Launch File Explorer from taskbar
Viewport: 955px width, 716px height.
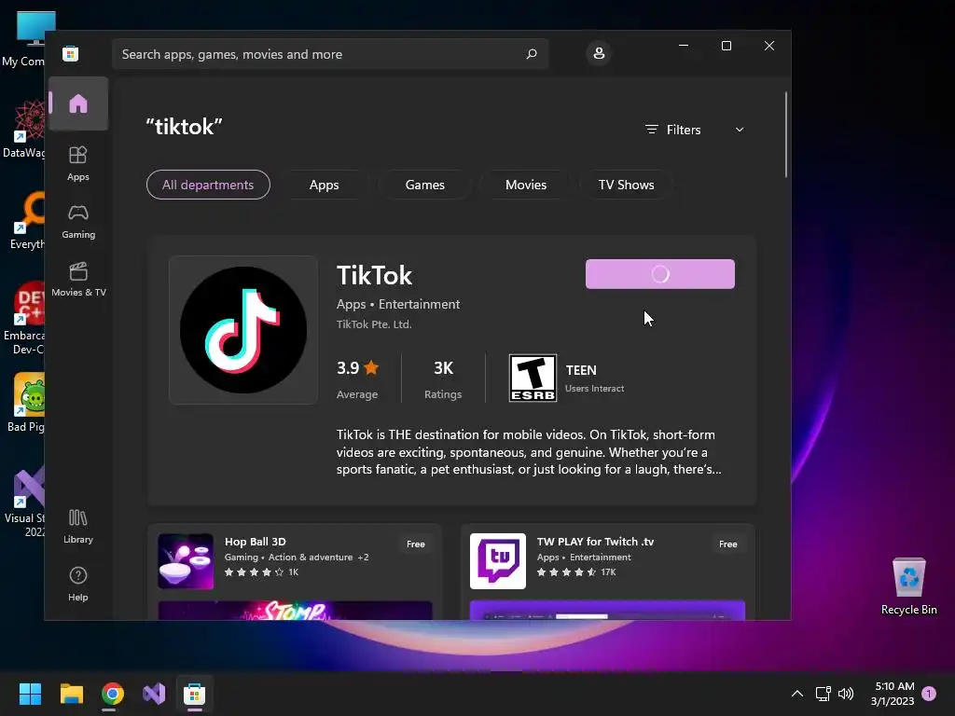coord(71,694)
